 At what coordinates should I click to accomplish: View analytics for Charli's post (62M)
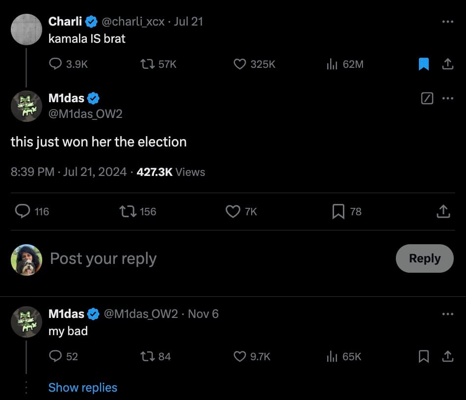333,64
